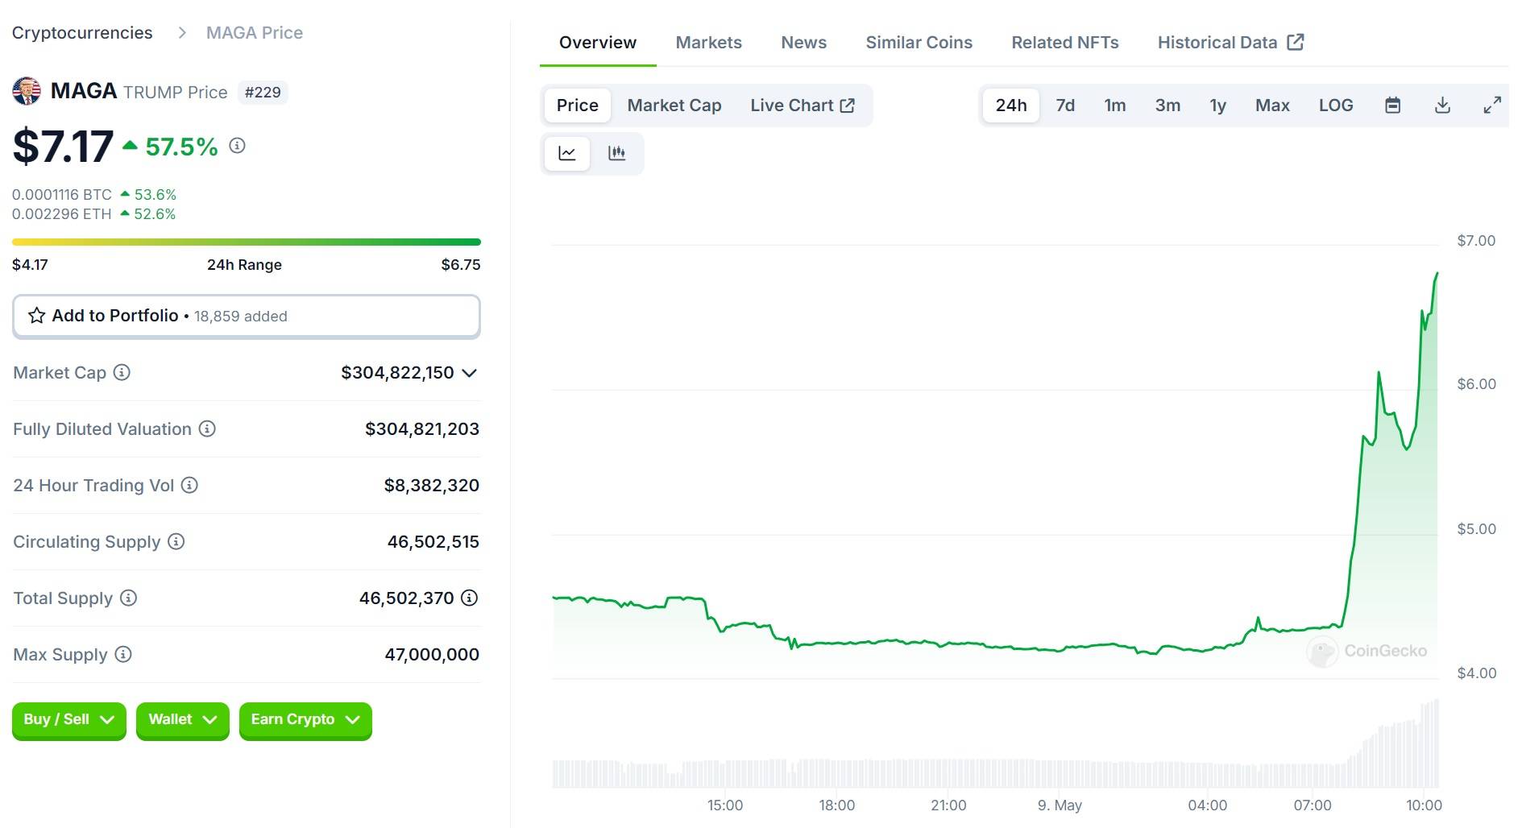Switch to candlestick chart view icon
The image size is (1522, 828).
617,153
